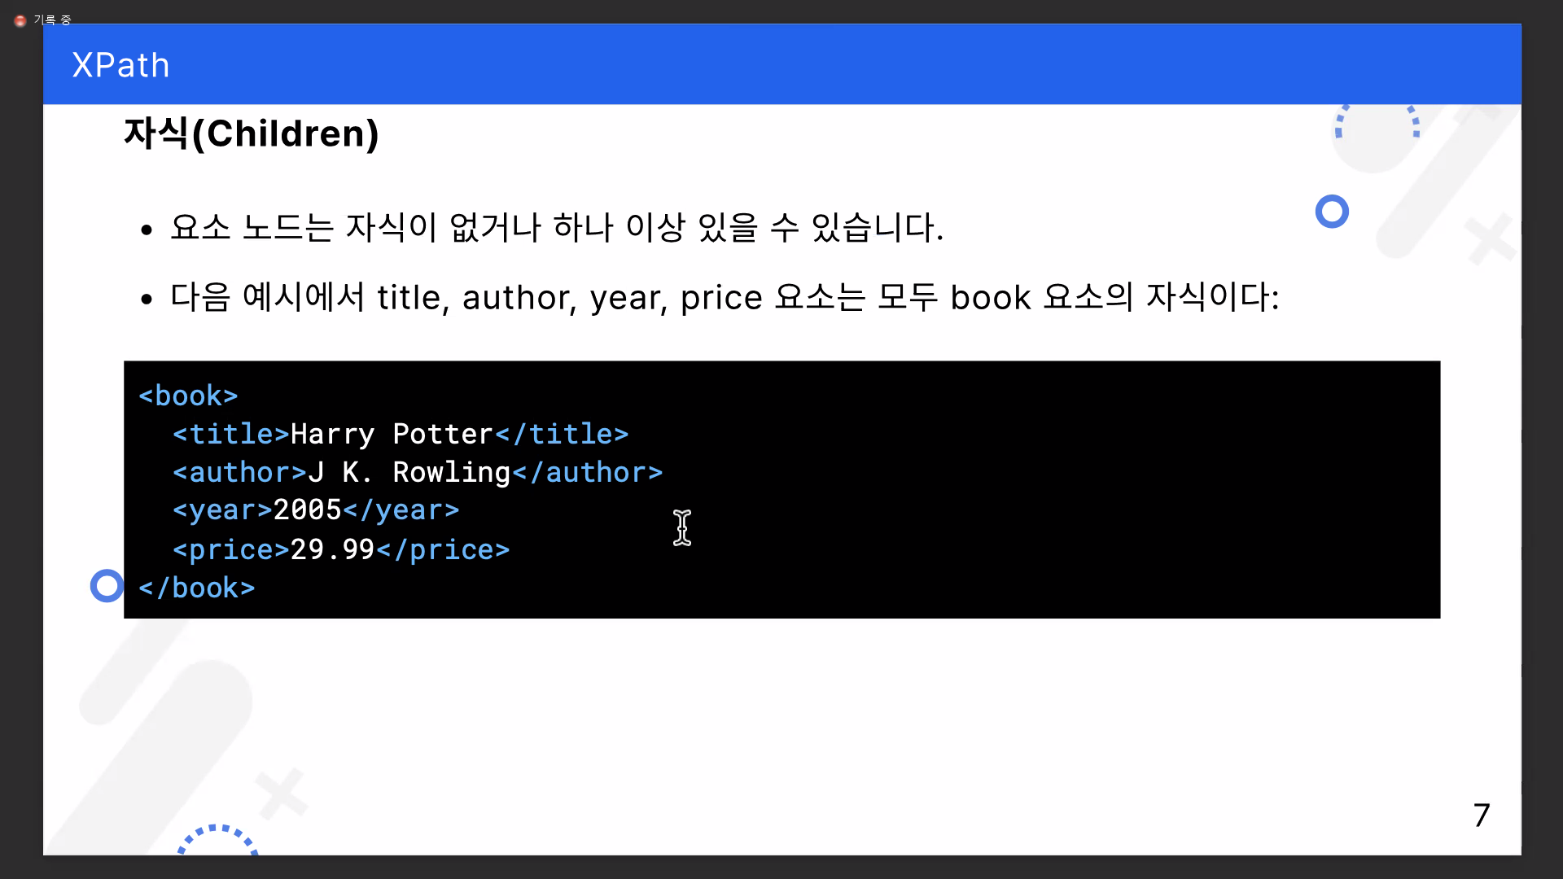Click the opening <book> tag in the code
1563x879 pixels.
click(x=188, y=396)
